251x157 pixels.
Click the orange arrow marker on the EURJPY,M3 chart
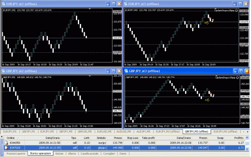point(212,20)
